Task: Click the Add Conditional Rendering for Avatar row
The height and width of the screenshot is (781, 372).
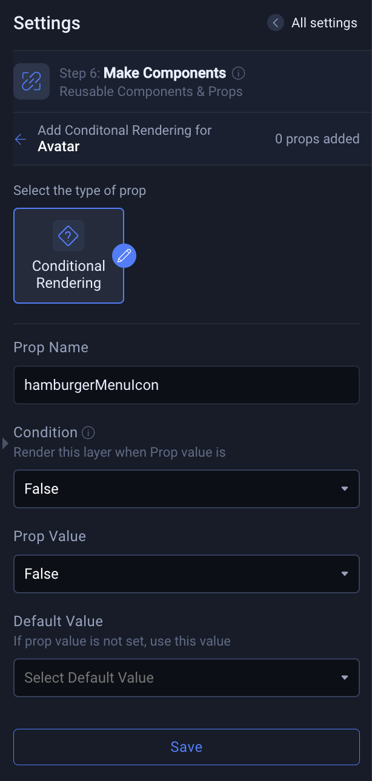Action: tap(124, 138)
